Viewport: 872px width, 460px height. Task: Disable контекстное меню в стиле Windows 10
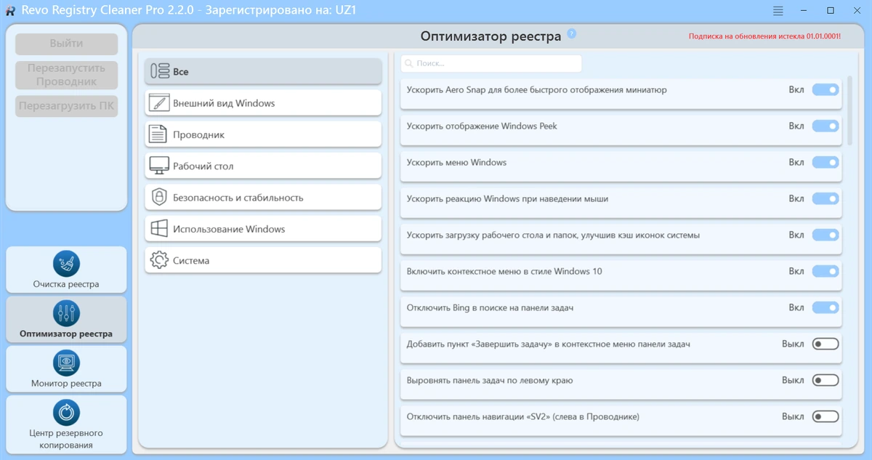tap(825, 271)
